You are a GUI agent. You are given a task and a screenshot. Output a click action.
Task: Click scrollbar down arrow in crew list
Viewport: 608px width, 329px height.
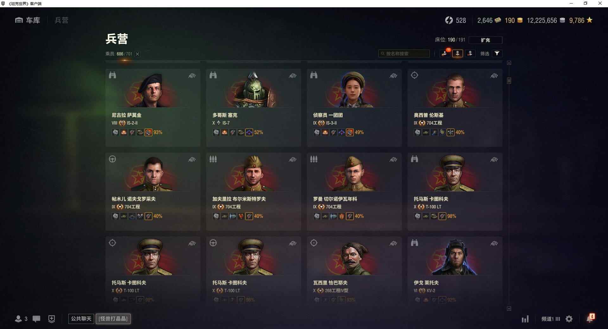(x=509, y=309)
